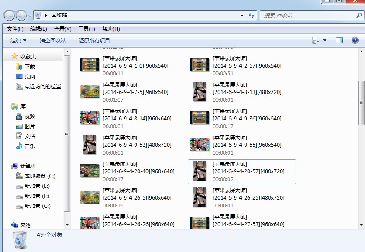
Task: Open 最近访问的位置
Action: tap(43, 86)
